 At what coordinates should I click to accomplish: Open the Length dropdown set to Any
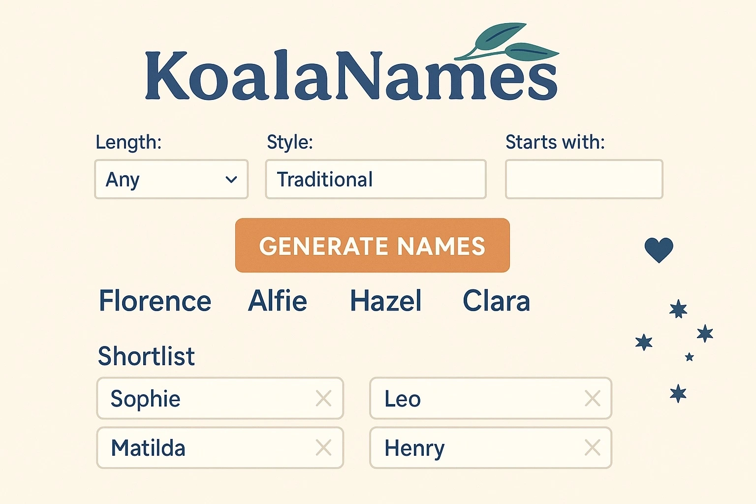point(171,179)
